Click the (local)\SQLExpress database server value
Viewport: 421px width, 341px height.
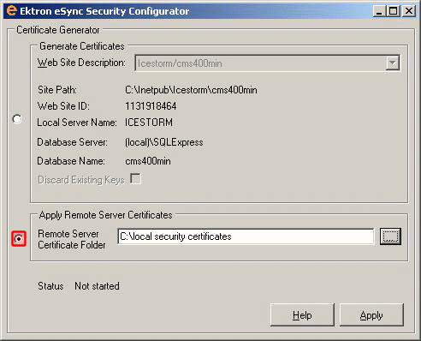tap(164, 142)
